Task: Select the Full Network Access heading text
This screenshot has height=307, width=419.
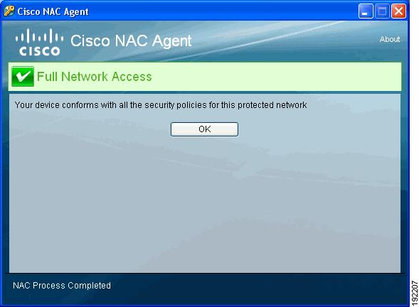Action: click(95, 77)
